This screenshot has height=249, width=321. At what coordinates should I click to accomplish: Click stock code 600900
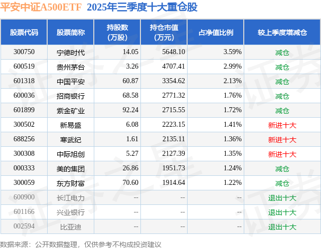pos(24,197)
